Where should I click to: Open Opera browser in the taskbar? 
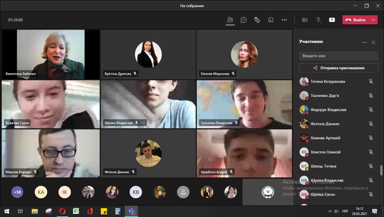[62, 211]
